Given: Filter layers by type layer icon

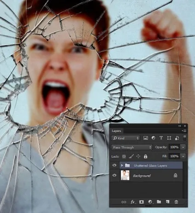Looking at the screenshot, I should (x=161, y=138).
